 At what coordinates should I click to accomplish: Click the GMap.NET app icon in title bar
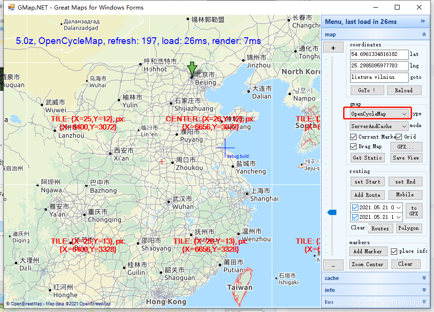[11, 7]
